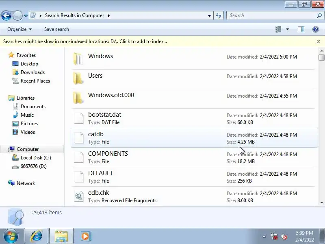Open Local Disk (C:)
325x244 pixels.
[36, 158]
